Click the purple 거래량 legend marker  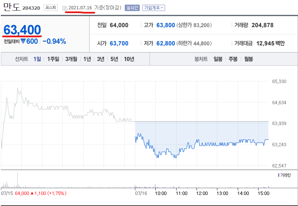pos(278,175)
